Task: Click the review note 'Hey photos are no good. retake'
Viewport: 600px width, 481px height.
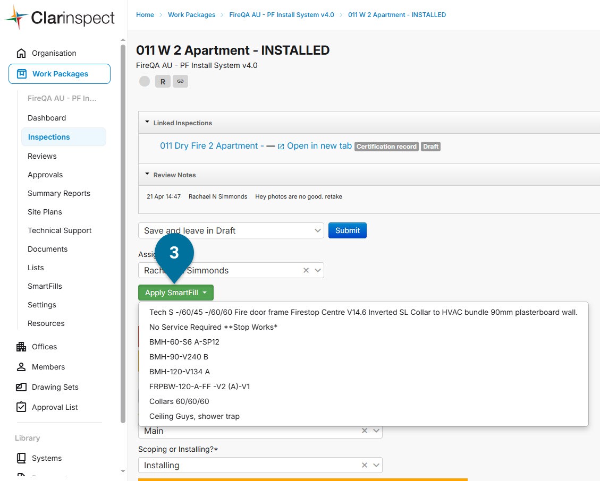Action: [x=299, y=196]
